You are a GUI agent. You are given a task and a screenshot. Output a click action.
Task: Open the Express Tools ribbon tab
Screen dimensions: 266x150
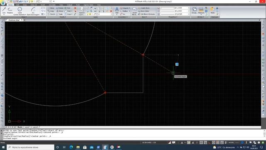click(88, 5)
